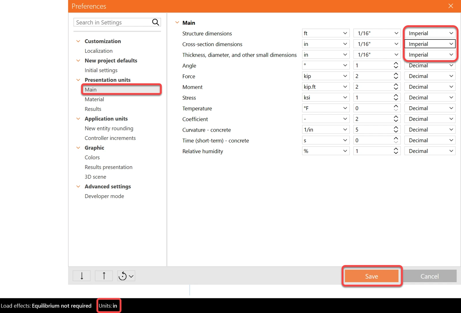Collapse the Advanced settings group

(x=78, y=187)
